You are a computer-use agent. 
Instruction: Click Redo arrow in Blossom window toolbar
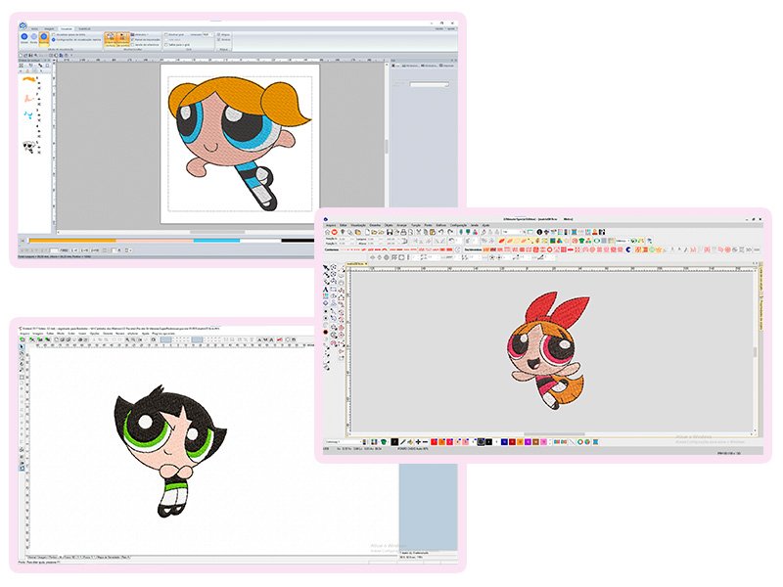[450, 232]
